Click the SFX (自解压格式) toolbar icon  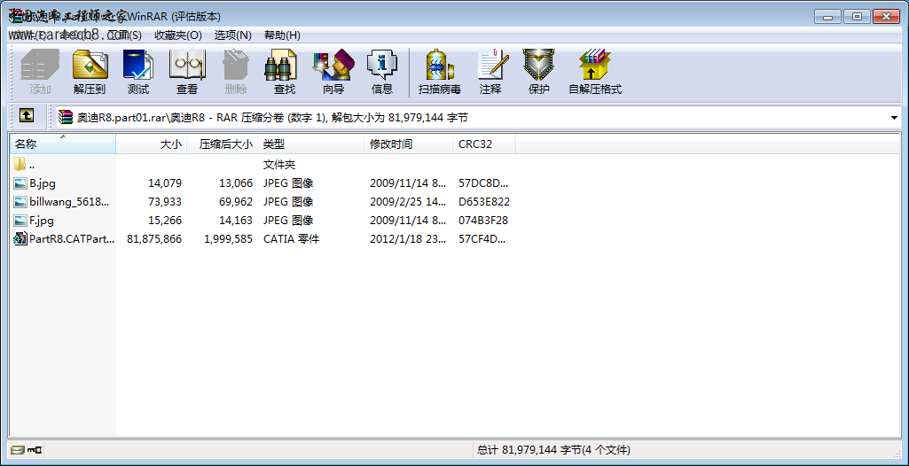point(595,65)
